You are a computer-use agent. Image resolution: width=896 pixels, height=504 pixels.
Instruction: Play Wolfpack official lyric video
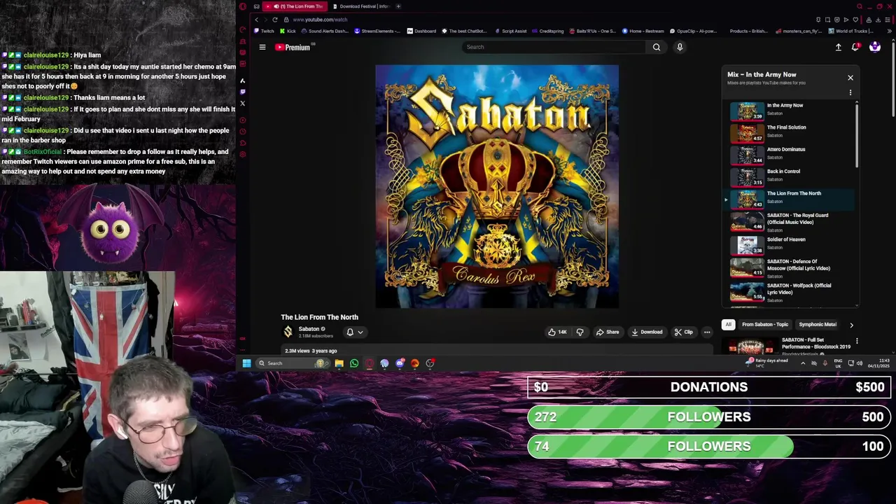pos(790,292)
